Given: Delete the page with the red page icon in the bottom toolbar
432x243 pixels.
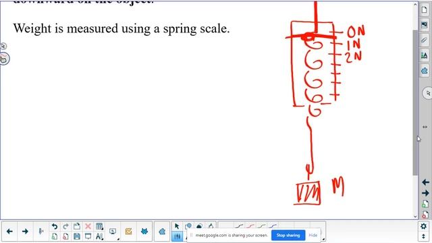Looking at the screenshot, I should (x=65, y=236).
